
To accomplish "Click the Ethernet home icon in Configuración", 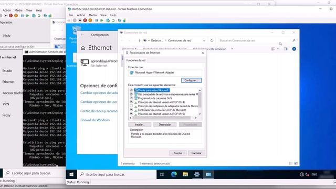I will click(83, 48).
